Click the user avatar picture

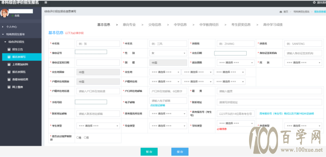pyautogui.click(x=4, y=13)
